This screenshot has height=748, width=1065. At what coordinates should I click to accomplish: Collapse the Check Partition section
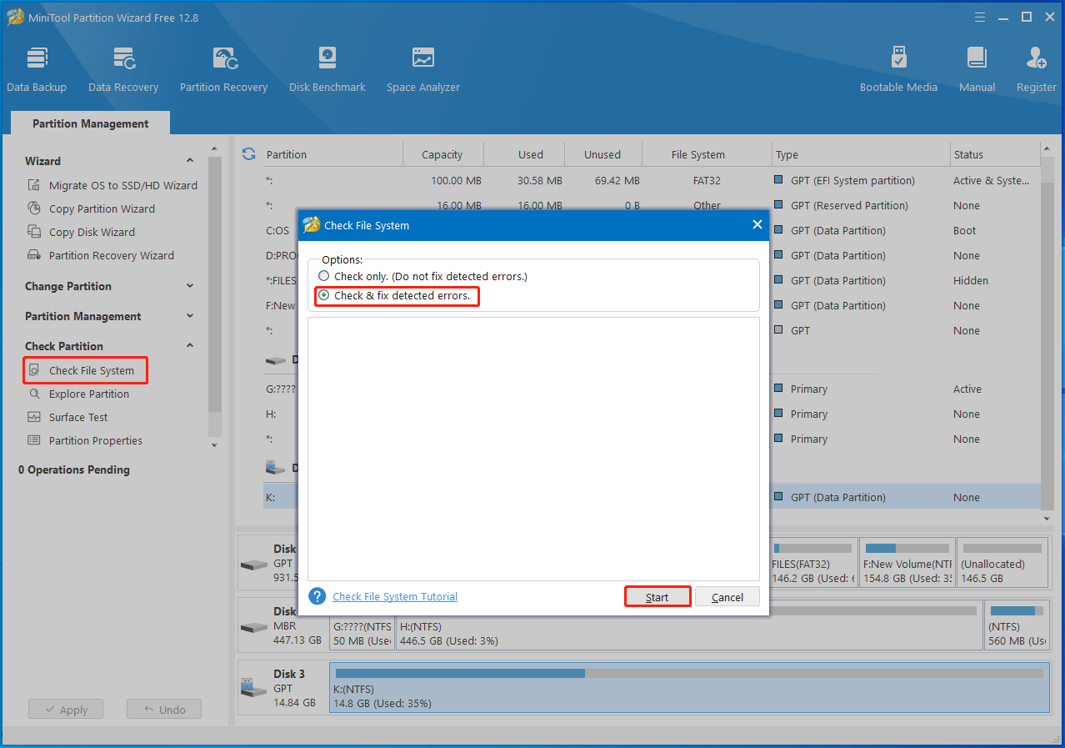pyautogui.click(x=190, y=346)
